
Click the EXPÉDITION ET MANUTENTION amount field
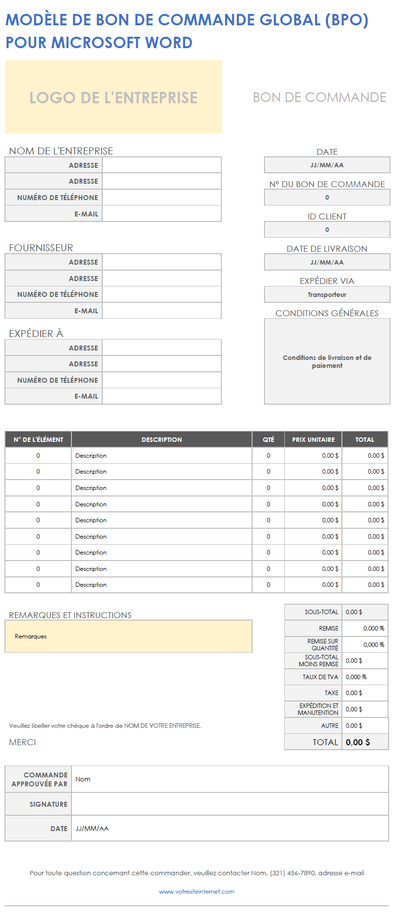[x=365, y=709]
